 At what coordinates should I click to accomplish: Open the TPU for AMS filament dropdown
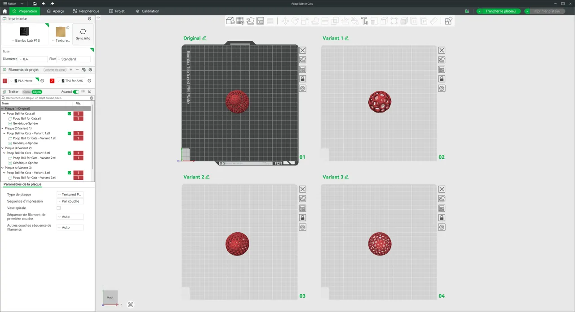[71, 81]
